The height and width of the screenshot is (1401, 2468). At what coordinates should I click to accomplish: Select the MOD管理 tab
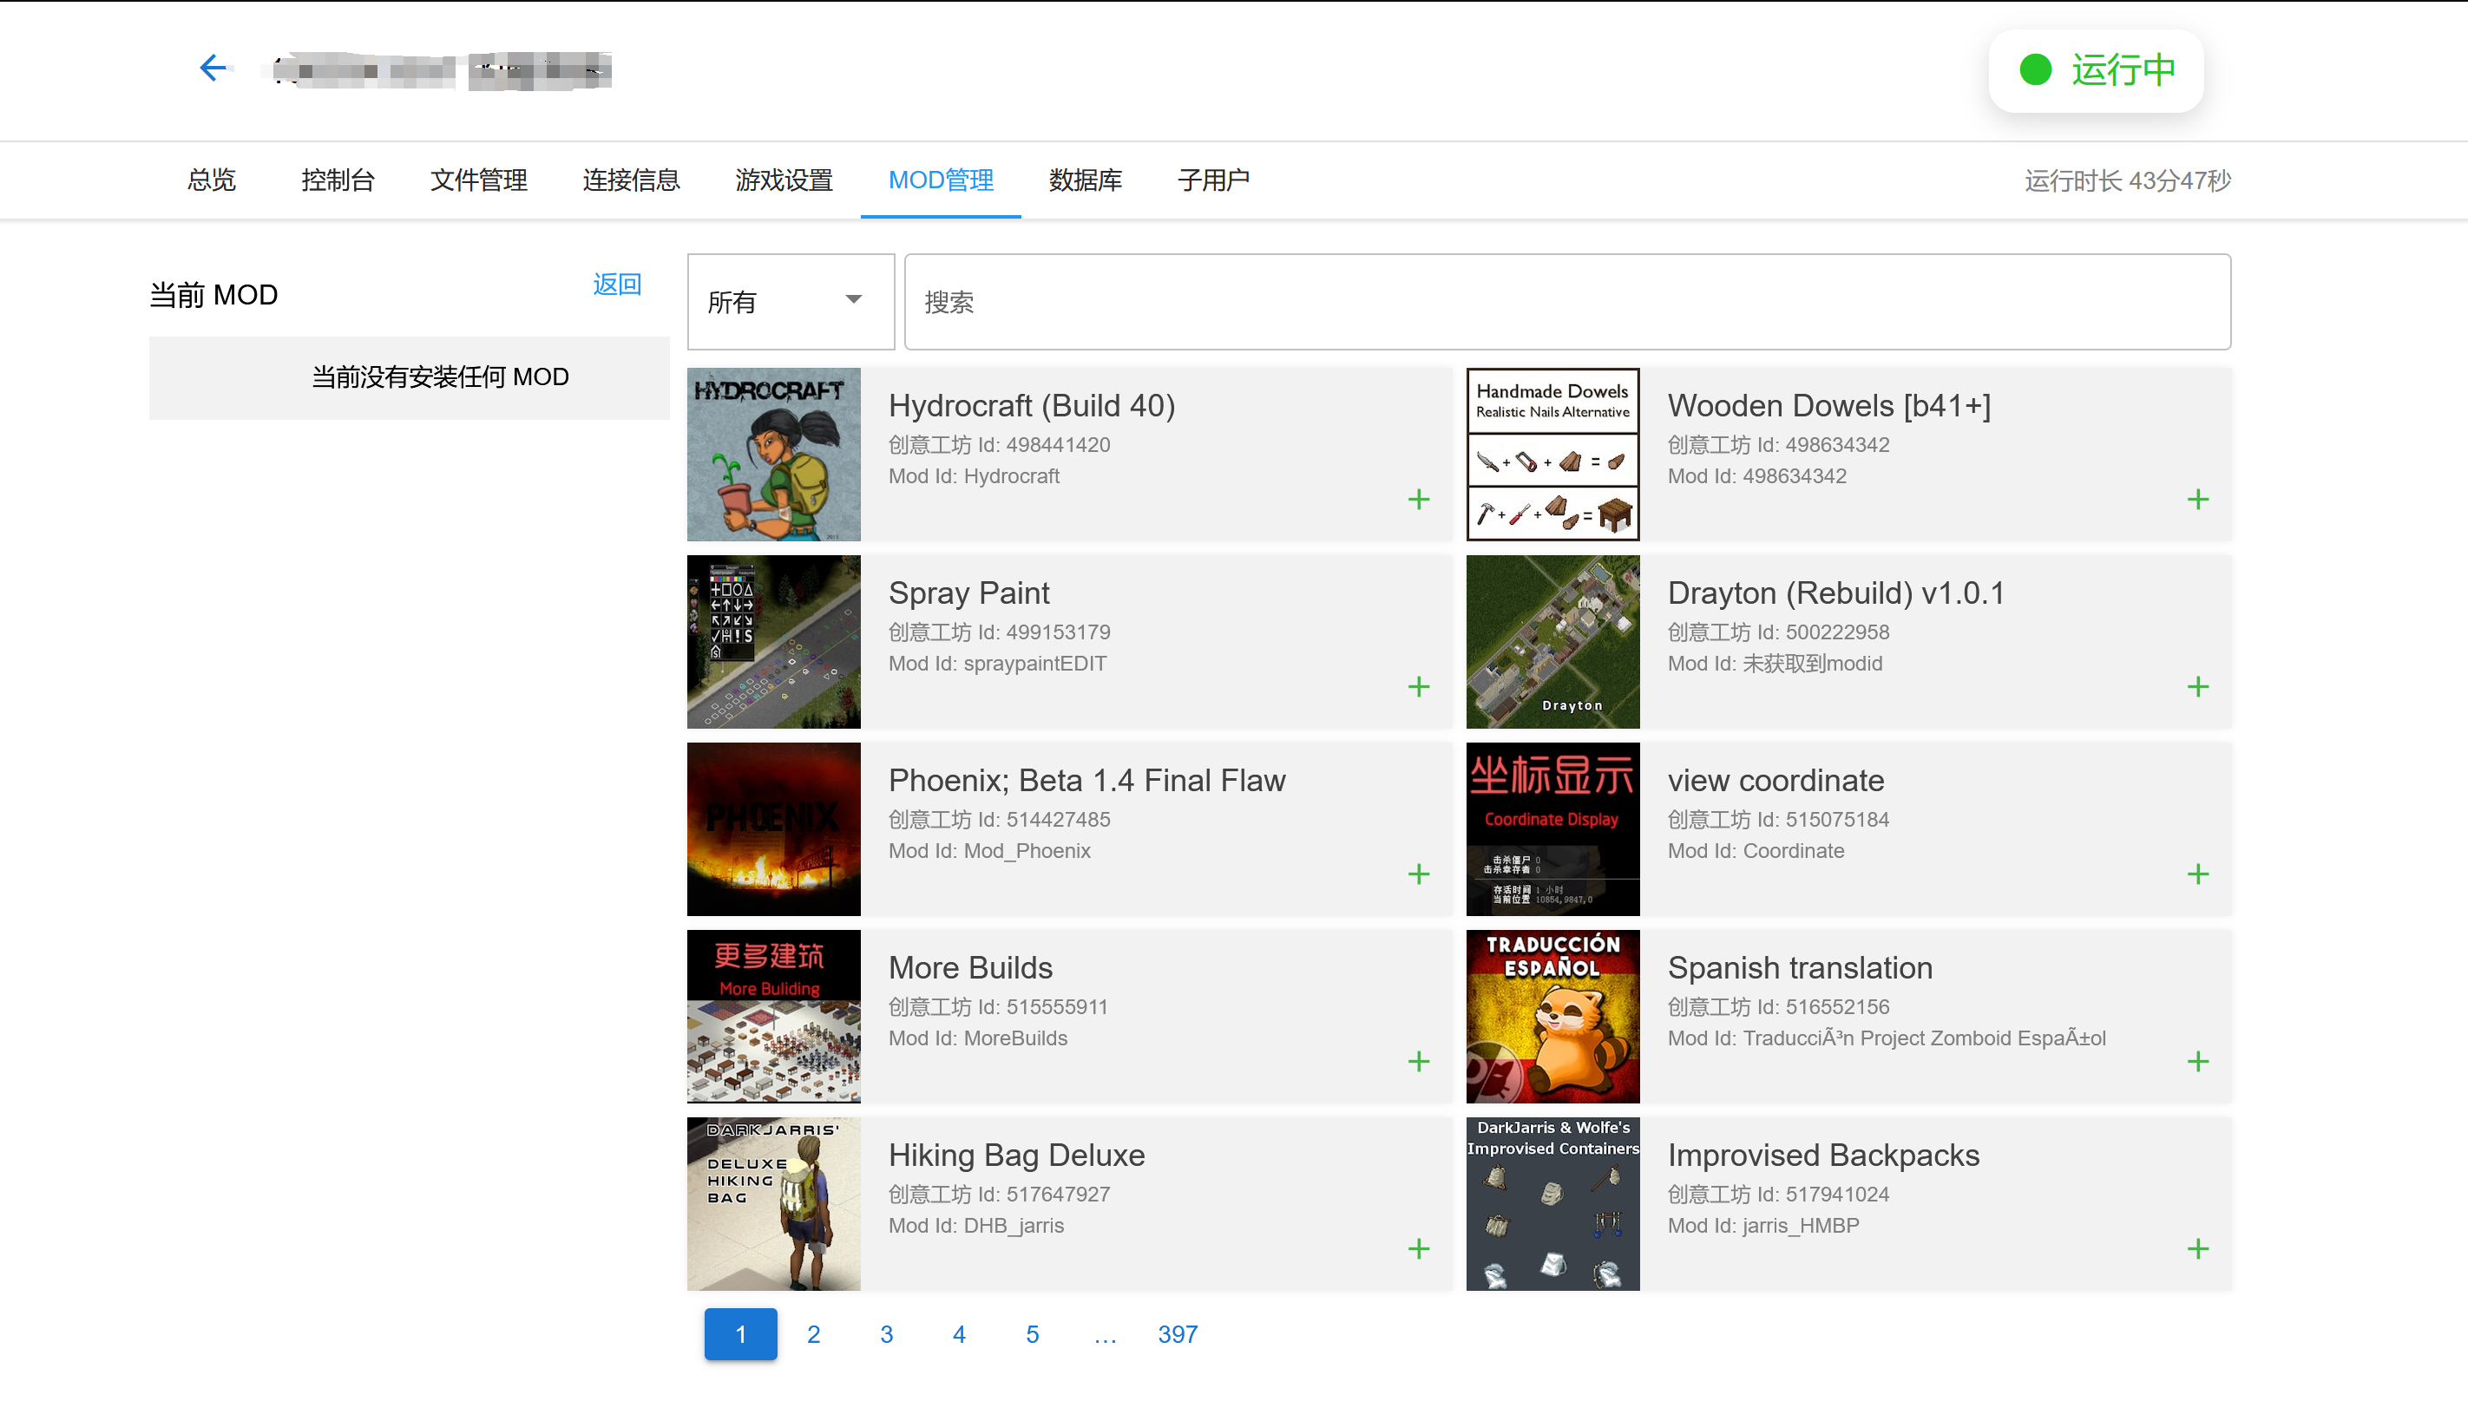click(941, 180)
